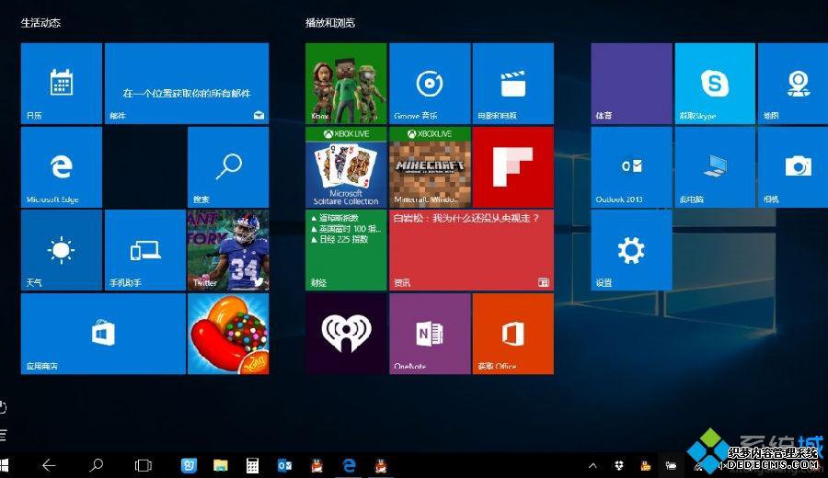828x478 pixels.
Task: Open the Maps tile
Action: tap(793, 84)
